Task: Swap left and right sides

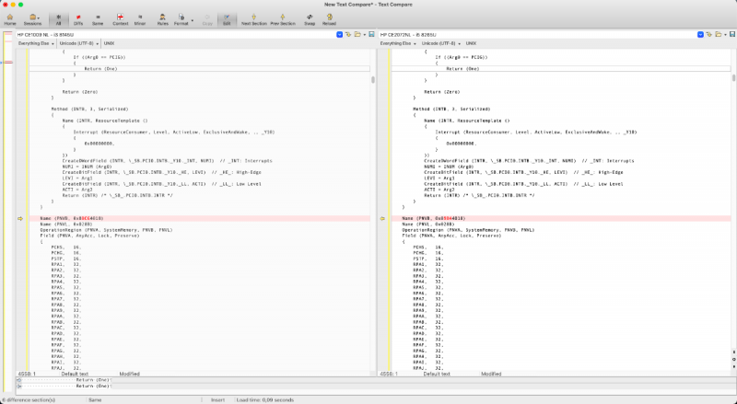Action: coord(309,18)
